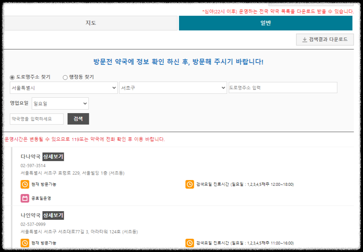Click the pink 공휴일운영 calendar icon

pyautogui.click(x=25, y=198)
